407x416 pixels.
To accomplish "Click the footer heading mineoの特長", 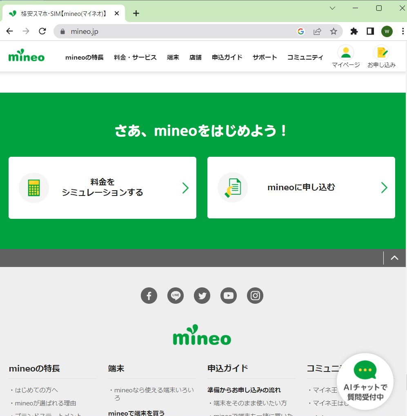I will click(34, 368).
